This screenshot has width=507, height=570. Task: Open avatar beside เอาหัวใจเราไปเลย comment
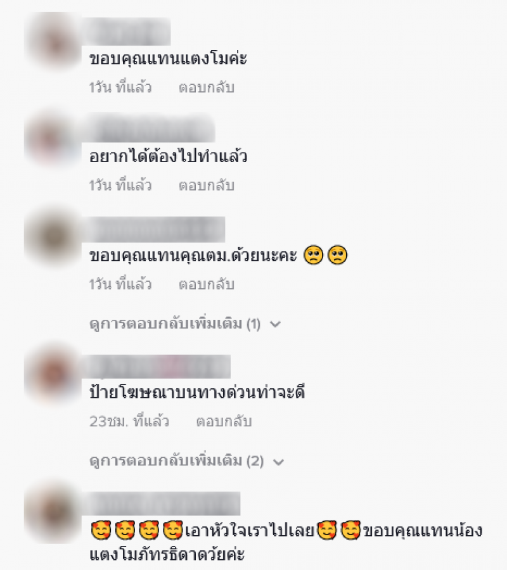(x=53, y=512)
